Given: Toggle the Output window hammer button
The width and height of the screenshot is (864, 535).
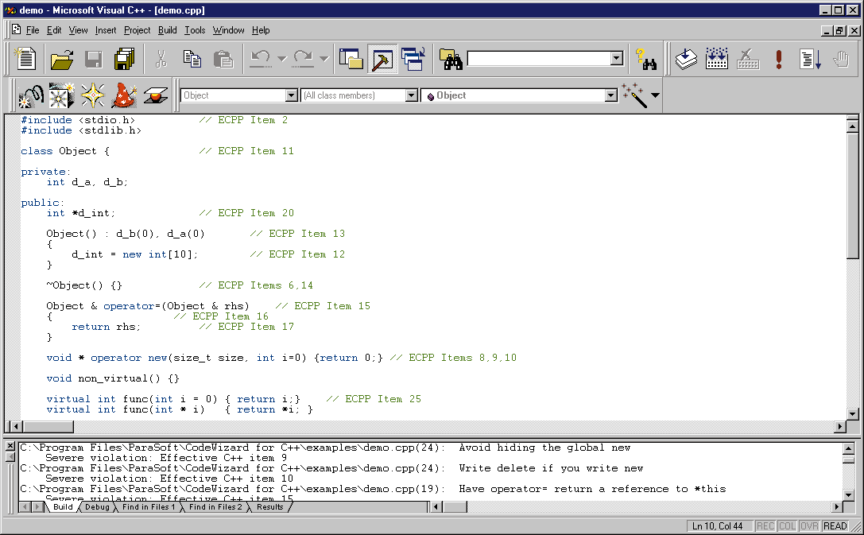Looking at the screenshot, I should 382,60.
